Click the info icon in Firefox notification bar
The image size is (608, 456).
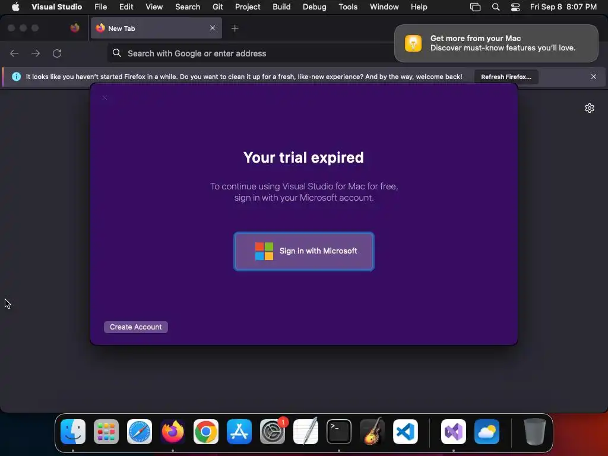point(16,77)
